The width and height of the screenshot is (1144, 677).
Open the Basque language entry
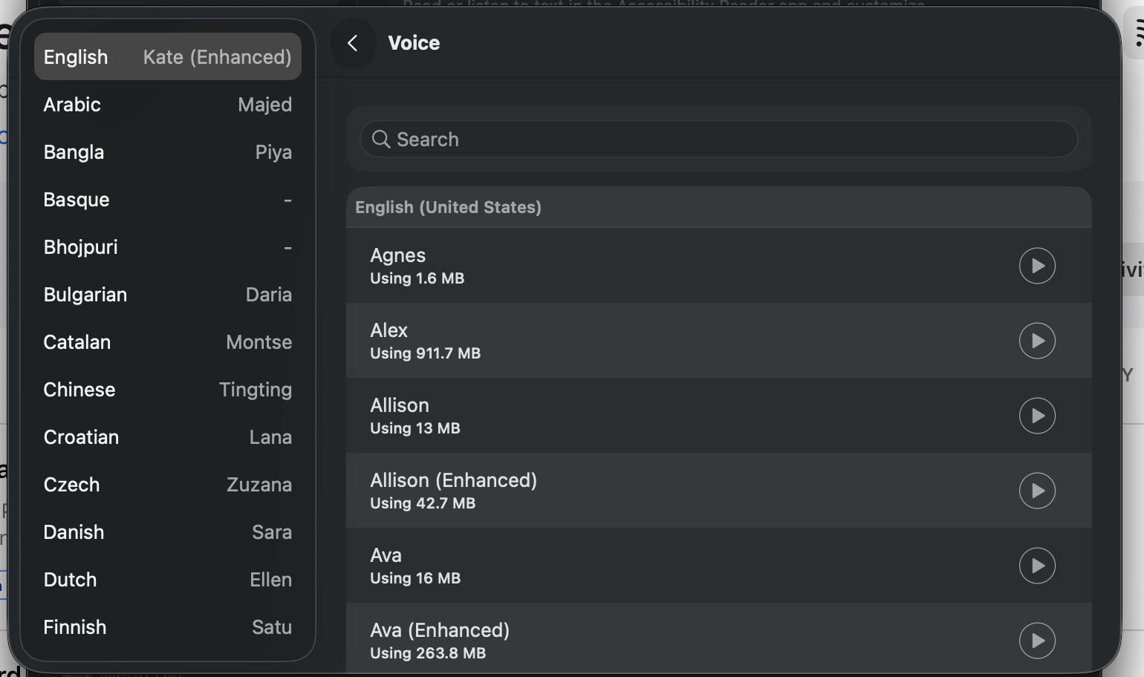tap(167, 200)
